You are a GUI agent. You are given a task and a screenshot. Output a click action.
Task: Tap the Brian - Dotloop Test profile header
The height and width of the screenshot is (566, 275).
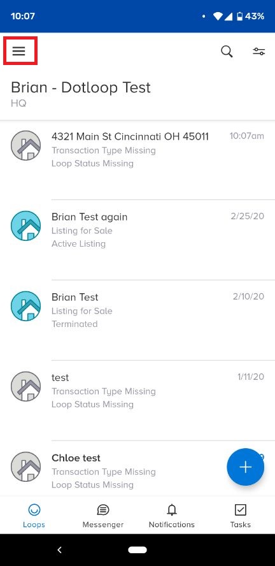[81, 94]
